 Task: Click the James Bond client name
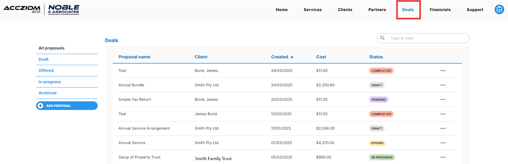click(206, 114)
